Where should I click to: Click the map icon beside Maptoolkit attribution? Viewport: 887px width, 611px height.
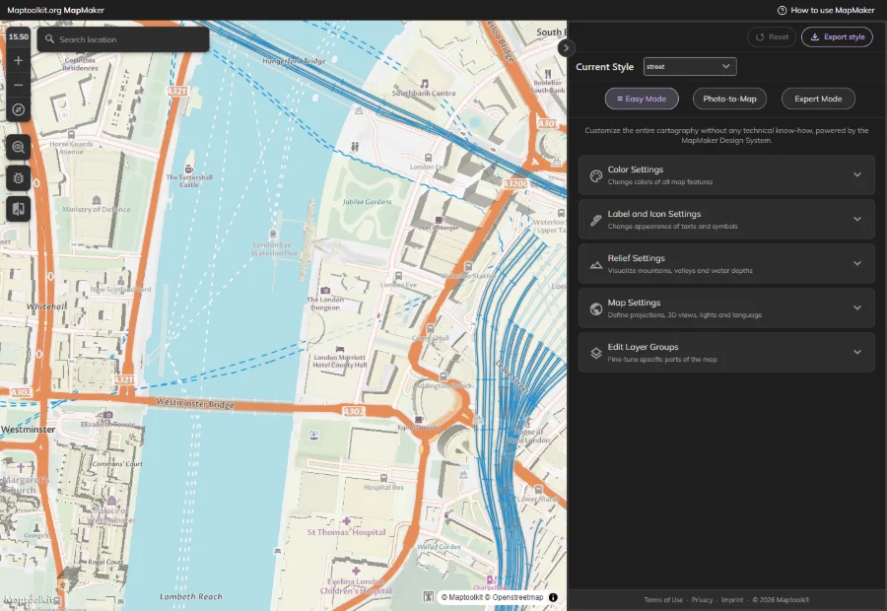(429, 597)
